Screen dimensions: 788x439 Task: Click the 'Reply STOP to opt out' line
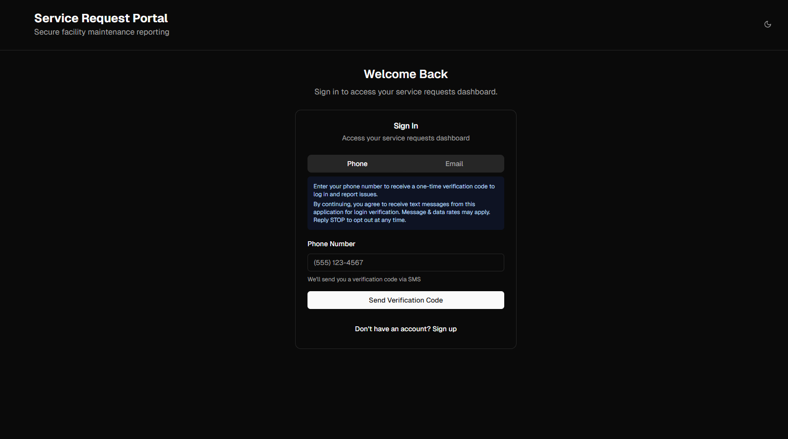pyautogui.click(x=359, y=220)
